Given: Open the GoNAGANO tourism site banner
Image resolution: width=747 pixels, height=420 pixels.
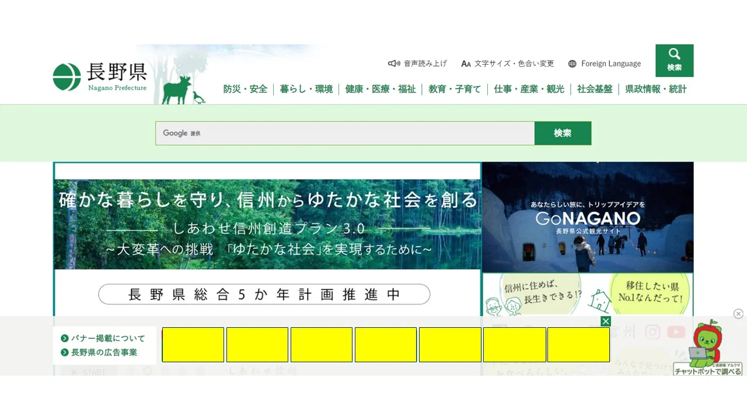Looking at the screenshot, I should coord(588,217).
